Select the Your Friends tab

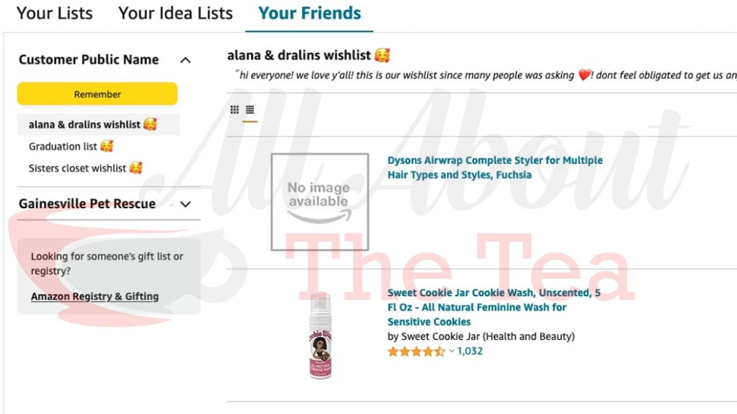[x=309, y=13]
